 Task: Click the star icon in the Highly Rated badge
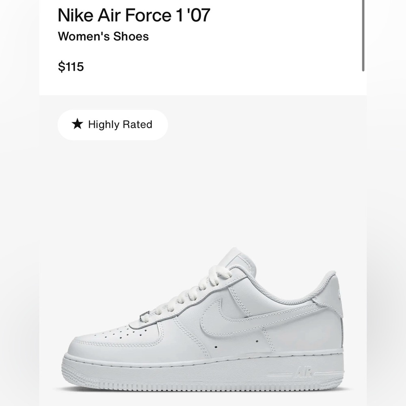[x=77, y=125]
